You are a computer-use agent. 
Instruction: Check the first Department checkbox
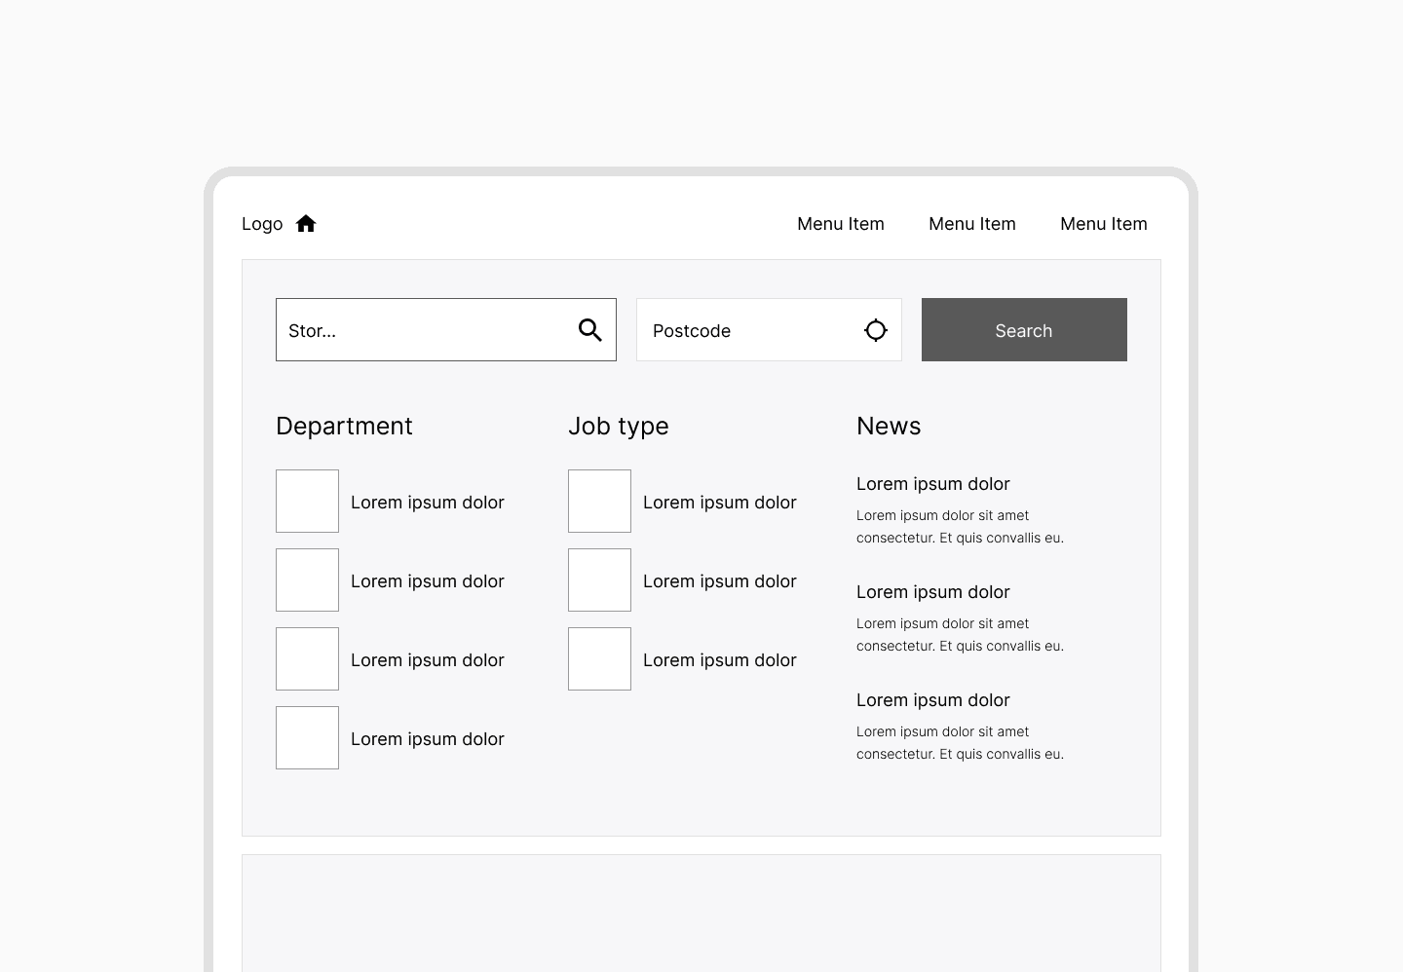click(x=307, y=502)
